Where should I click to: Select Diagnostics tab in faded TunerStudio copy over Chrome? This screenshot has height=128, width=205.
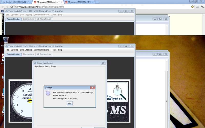click(x=28, y=19)
